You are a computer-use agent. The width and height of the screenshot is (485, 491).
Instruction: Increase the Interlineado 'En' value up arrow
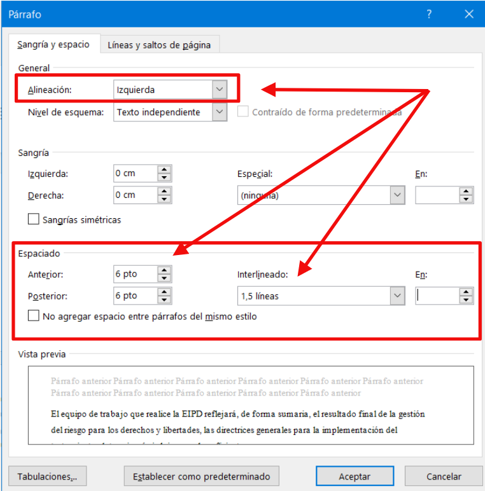point(467,292)
